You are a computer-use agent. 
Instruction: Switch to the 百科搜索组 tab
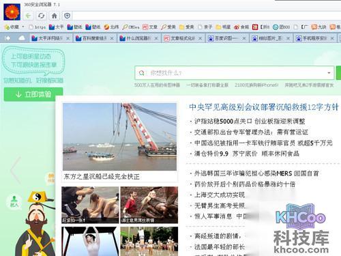click(95, 38)
